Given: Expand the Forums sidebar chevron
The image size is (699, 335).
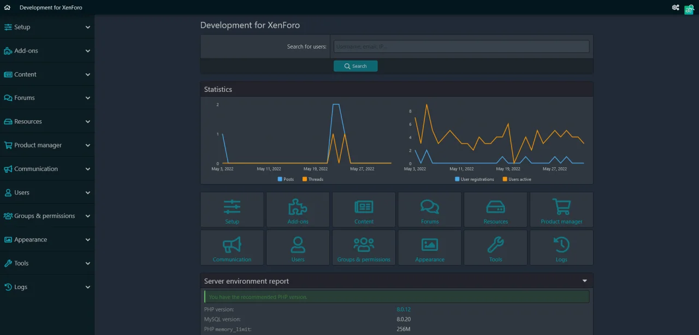Looking at the screenshot, I should [x=88, y=98].
